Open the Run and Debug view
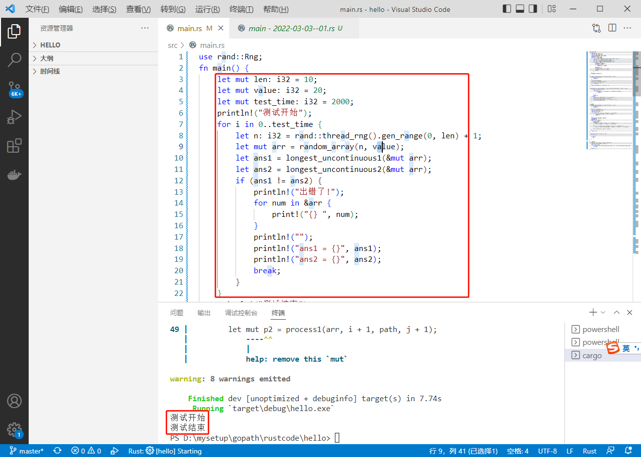Viewport: 641px width, 457px height. [14, 117]
